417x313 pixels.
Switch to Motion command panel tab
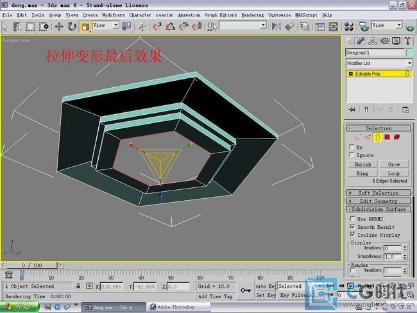384,41
